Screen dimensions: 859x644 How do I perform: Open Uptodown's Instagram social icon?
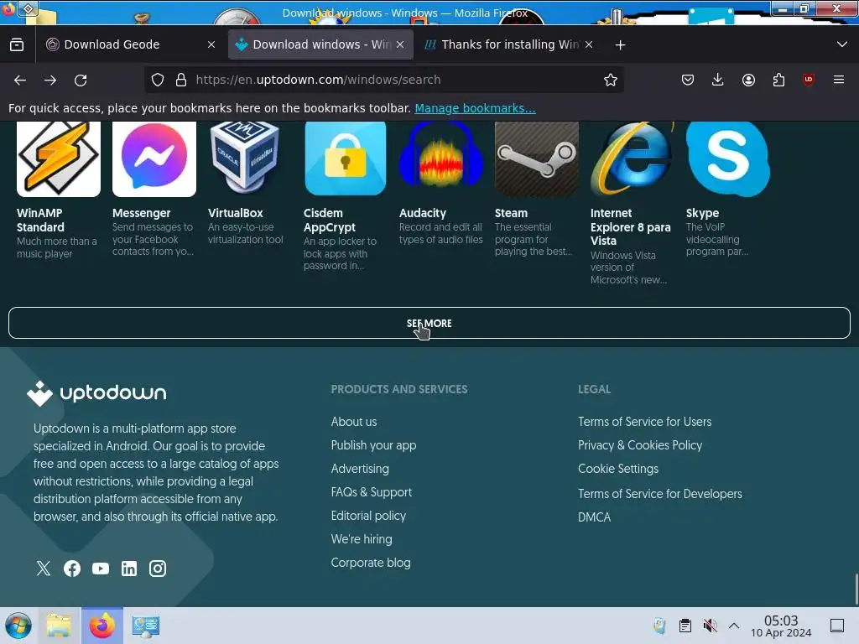click(x=158, y=569)
